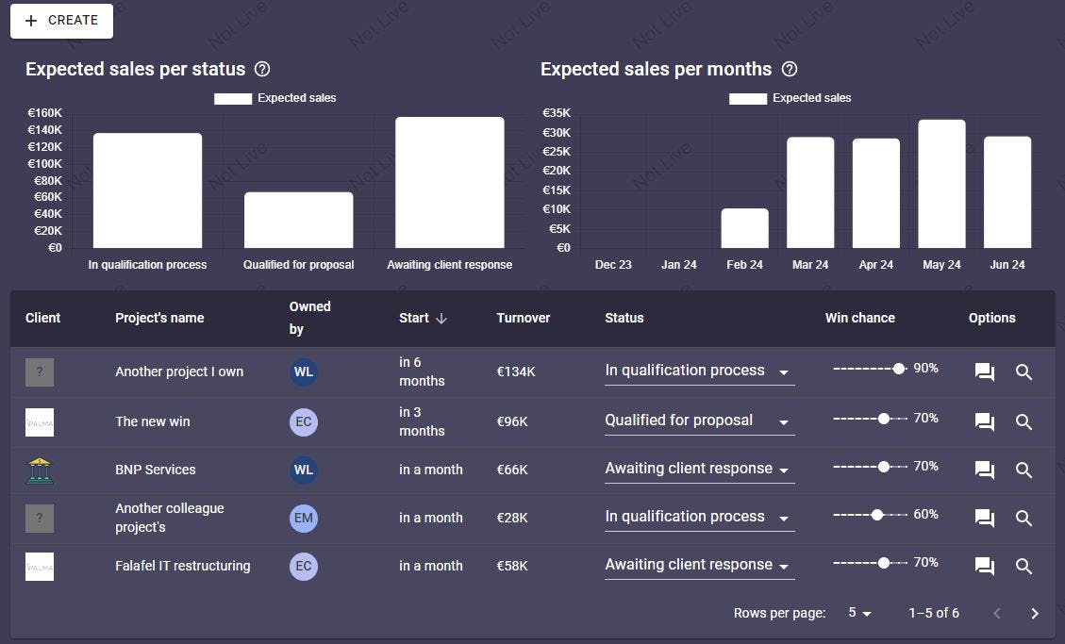
Task: Click the BNP client logo thumbnail
Action: (x=39, y=470)
